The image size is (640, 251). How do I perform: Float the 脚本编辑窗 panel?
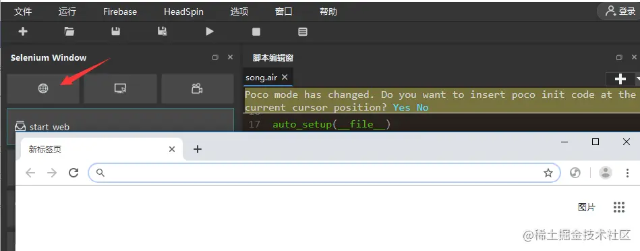[619, 57]
